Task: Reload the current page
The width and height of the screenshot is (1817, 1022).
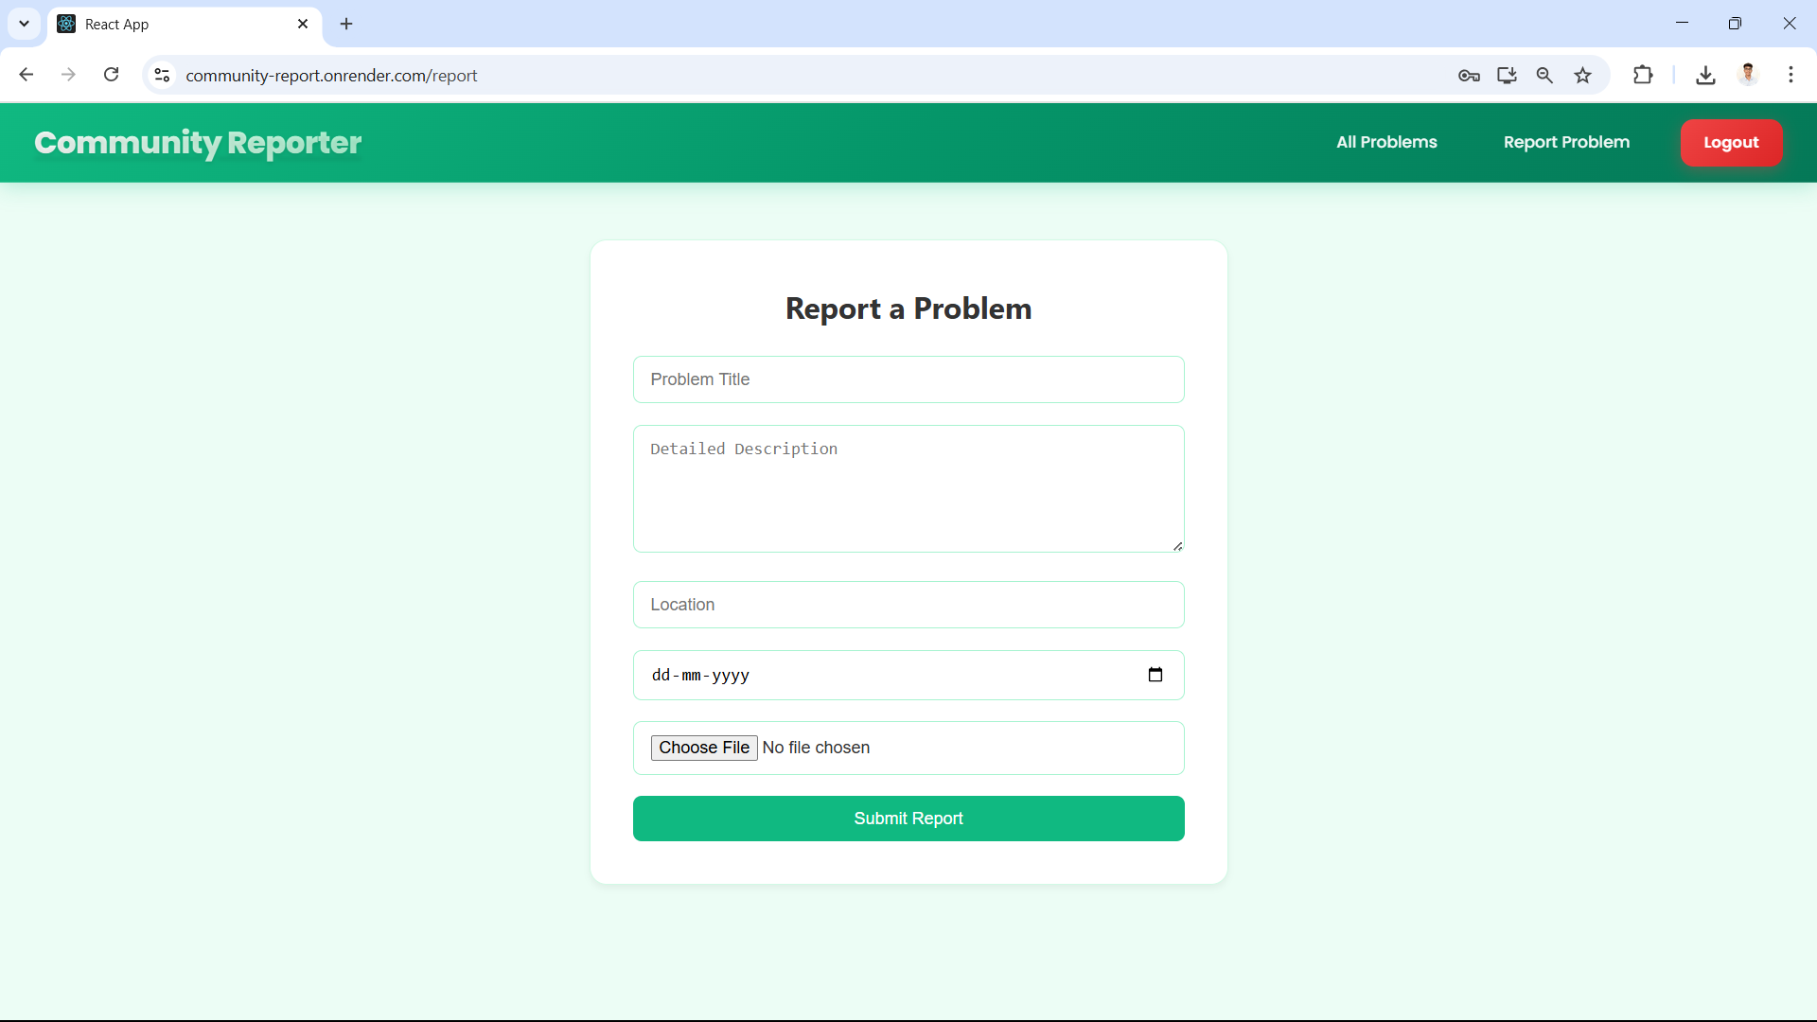Action: [x=112, y=75]
